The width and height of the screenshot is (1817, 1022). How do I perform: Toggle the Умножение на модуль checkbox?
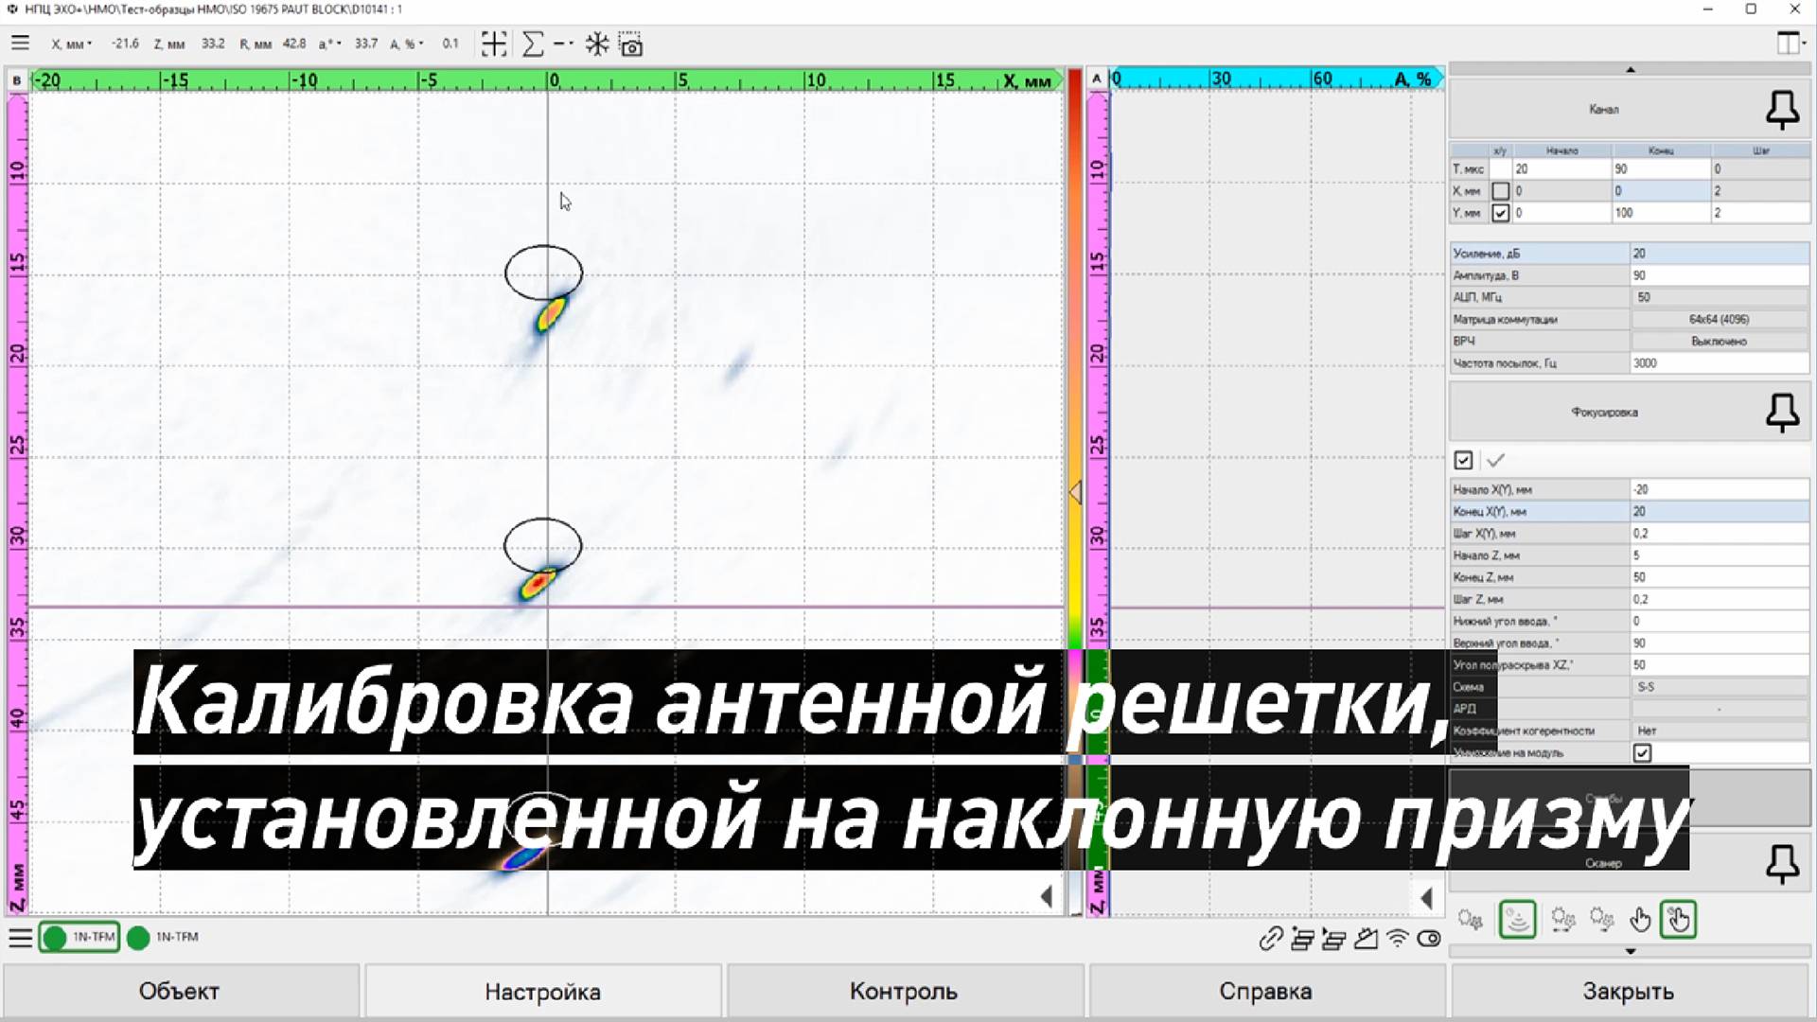(1643, 752)
